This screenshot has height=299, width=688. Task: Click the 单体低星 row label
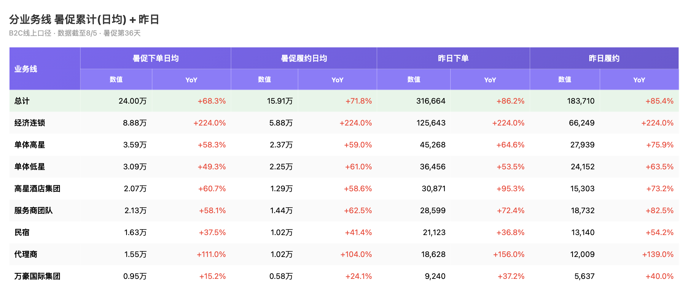[x=30, y=167]
